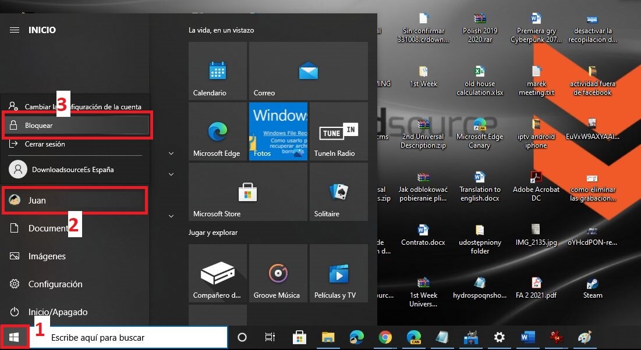The image size is (641, 350).
Task: Open the Inicio/Apagado power options
Action: point(75,312)
